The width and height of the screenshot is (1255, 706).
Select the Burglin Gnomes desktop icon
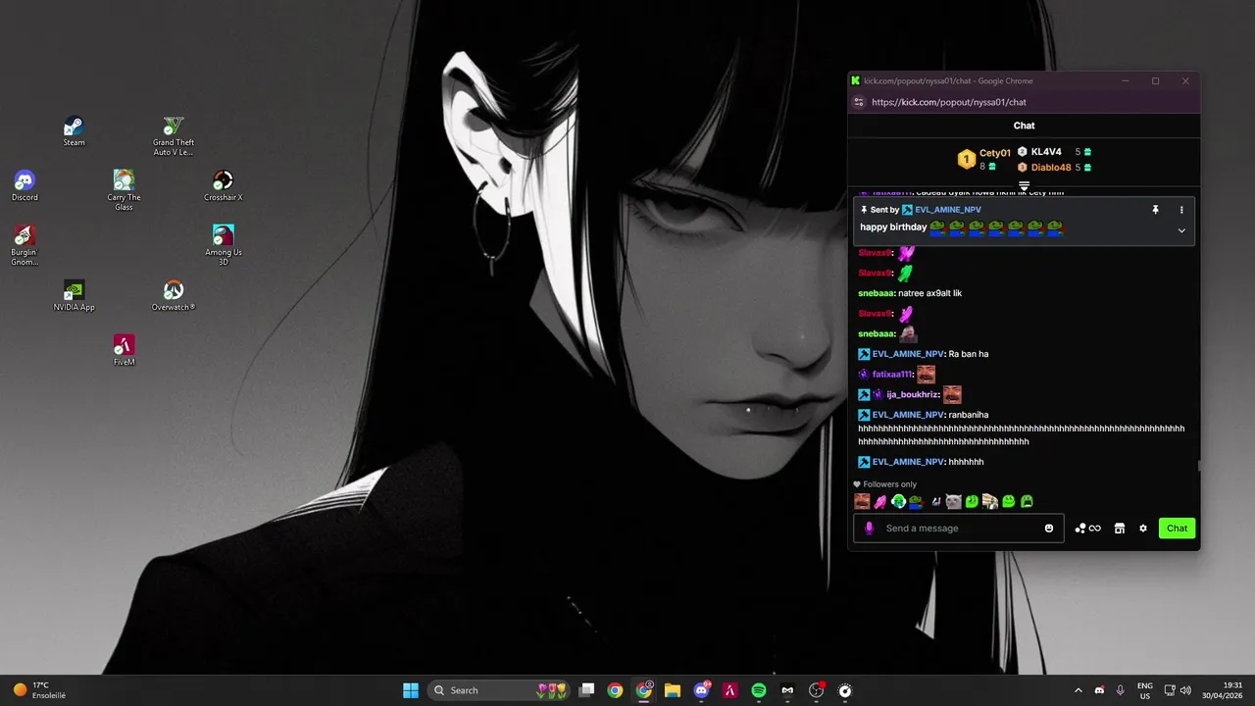click(x=25, y=245)
